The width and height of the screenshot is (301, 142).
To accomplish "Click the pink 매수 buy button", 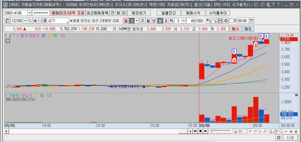I will [x=235, y=29].
